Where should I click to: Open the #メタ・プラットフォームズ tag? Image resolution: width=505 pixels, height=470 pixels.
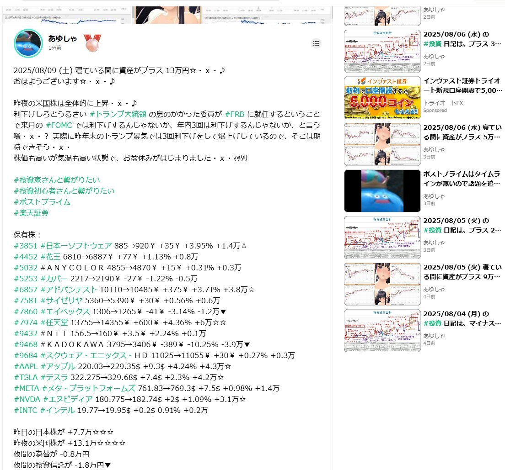coord(89,388)
